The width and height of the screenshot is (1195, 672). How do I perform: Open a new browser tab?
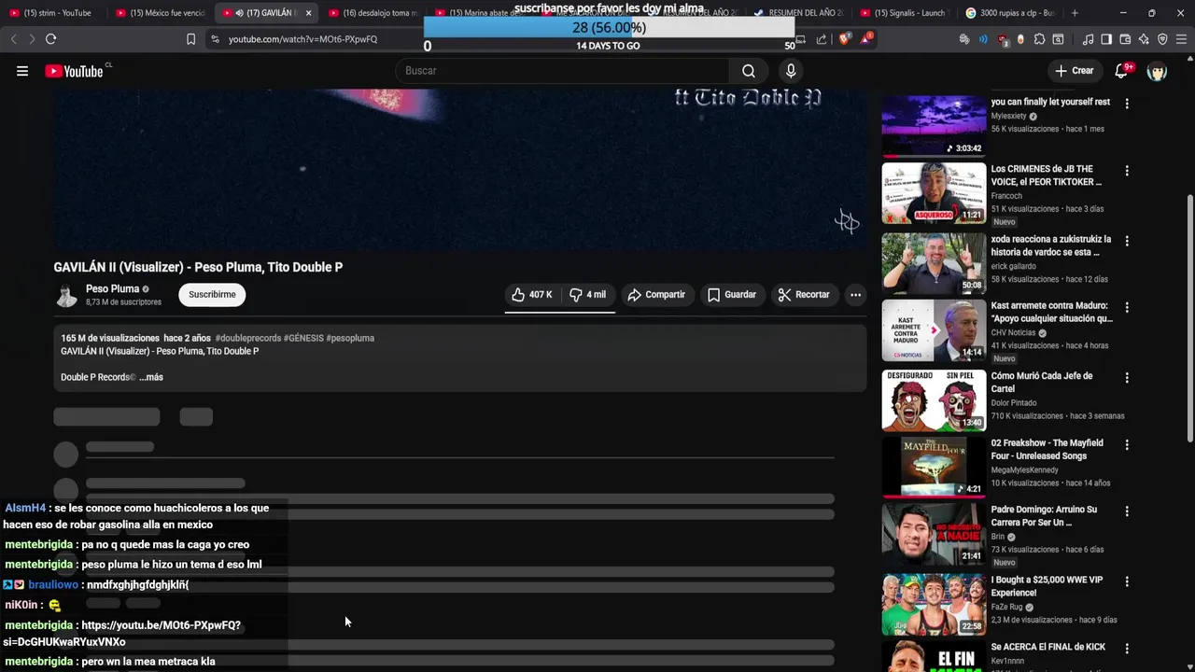point(1075,13)
